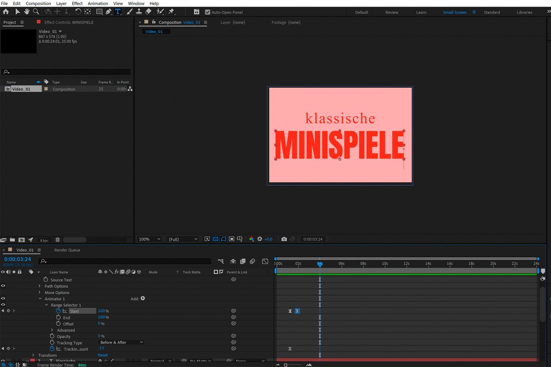Hide Animator 1 using its eye icon
This screenshot has height=367, width=551.
[x=3, y=299]
